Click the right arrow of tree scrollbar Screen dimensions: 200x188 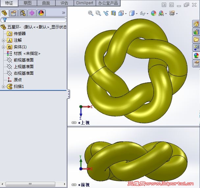pyautogui.click(x=64, y=184)
